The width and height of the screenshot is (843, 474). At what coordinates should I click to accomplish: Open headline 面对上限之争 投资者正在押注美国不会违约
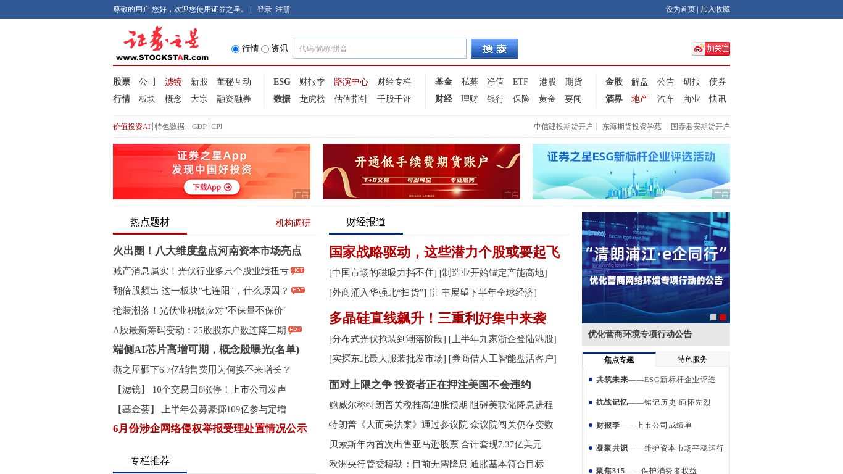click(430, 385)
